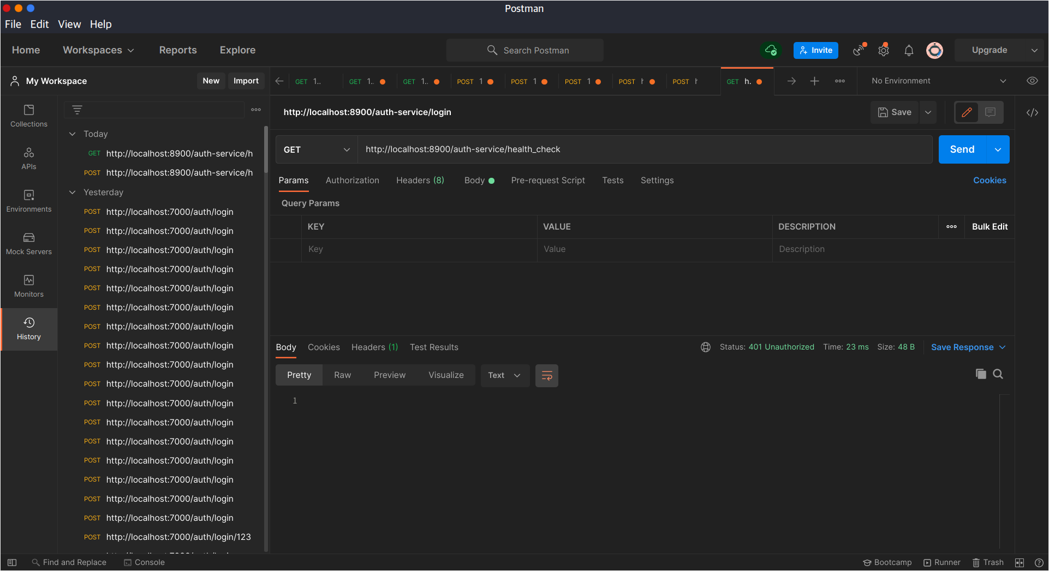Image resolution: width=1049 pixels, height=571 pixels.
Task: Click the history filter icon
Action: pyautogui.click(x=77, y=110)
